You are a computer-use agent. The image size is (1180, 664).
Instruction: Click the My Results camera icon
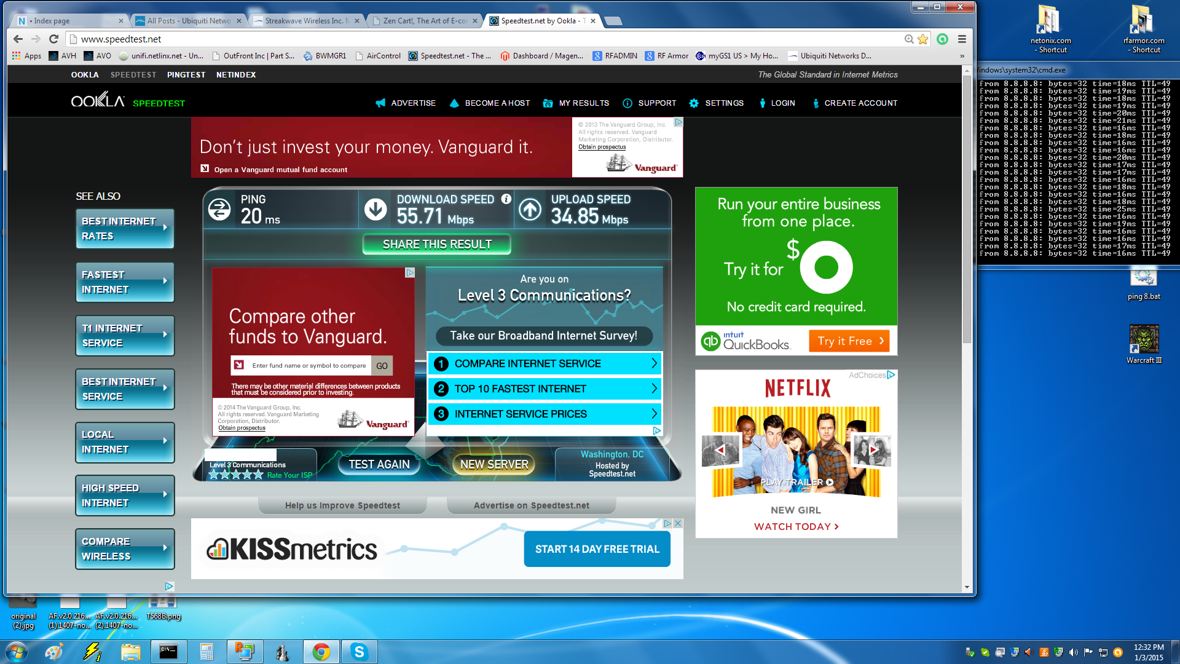[548, 103]
